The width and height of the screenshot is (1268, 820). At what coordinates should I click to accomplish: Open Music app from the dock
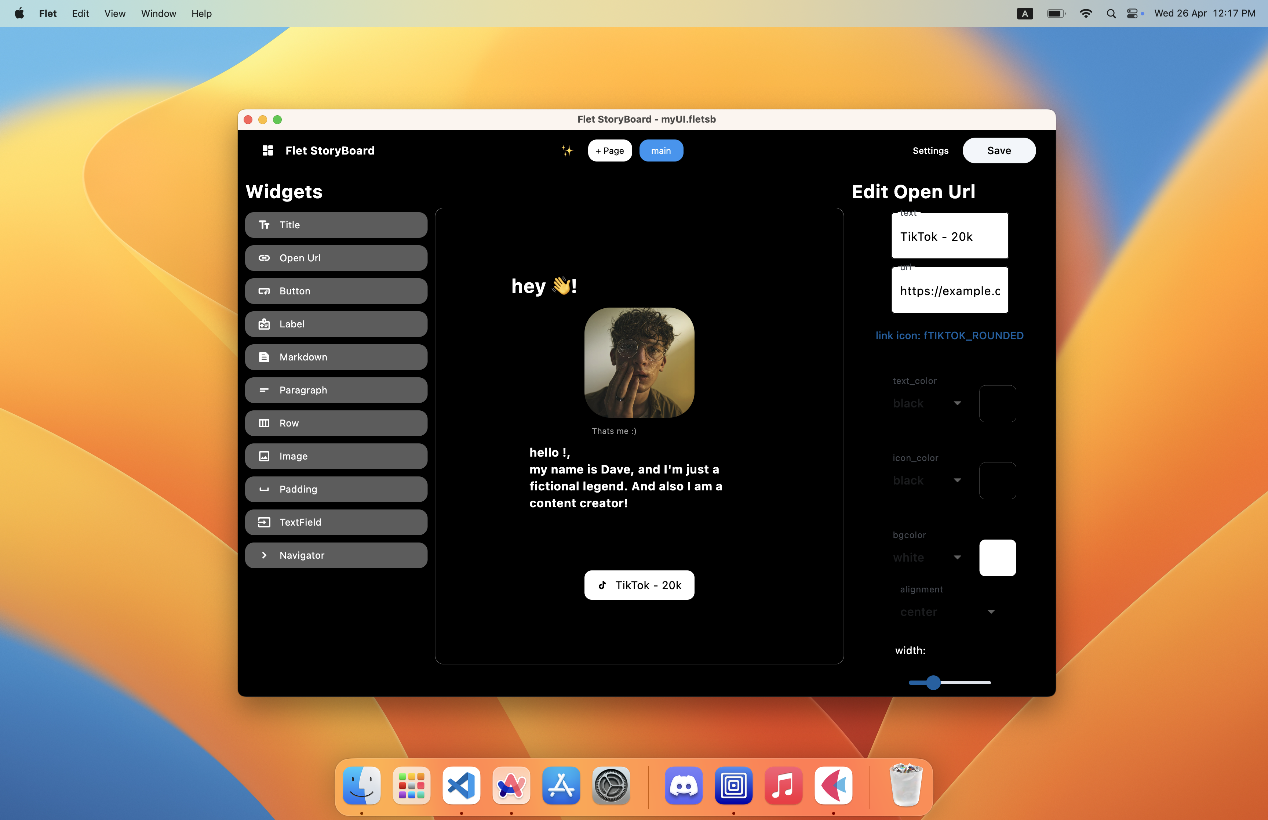(783, 785)
